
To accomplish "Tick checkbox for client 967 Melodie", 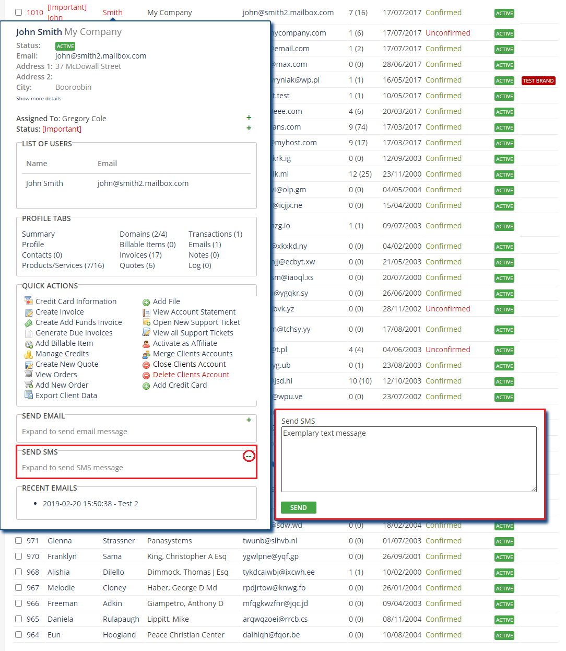I will (18, 587).
